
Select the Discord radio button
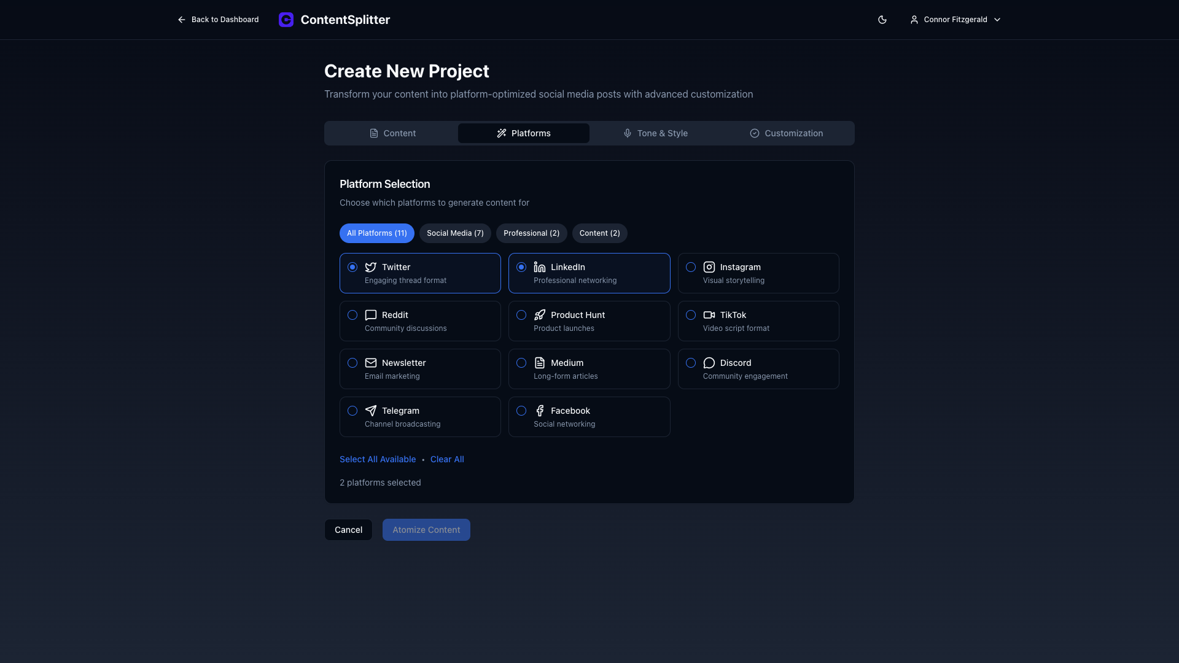691,363
